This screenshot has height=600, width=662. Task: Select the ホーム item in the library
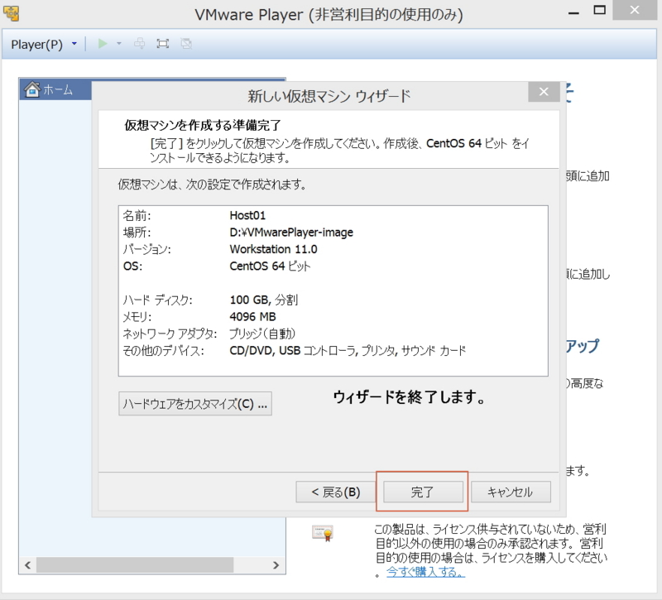pyautogui.click(x=55, y=89)
